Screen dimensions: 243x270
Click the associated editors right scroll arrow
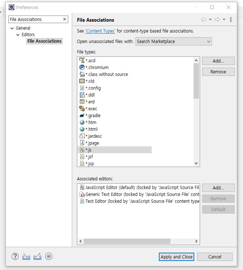[x=196, y=241]
